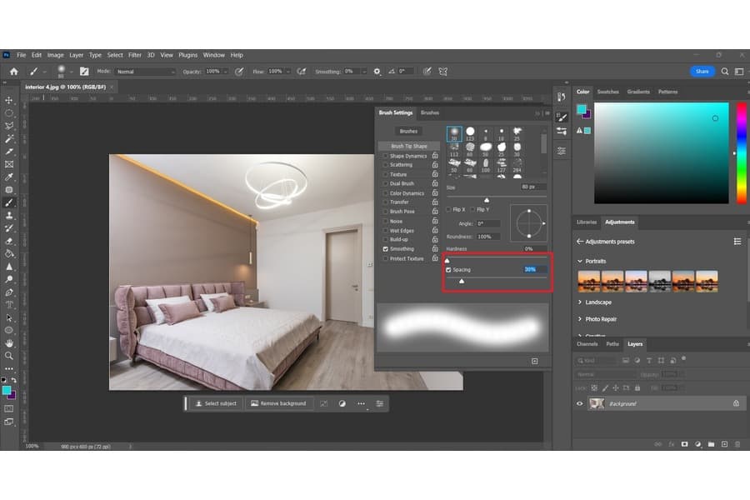The width and height of the screenshot is (750, 500).
Task: Click the foreground color swatch in Color panel
Action: click(582, 109)
